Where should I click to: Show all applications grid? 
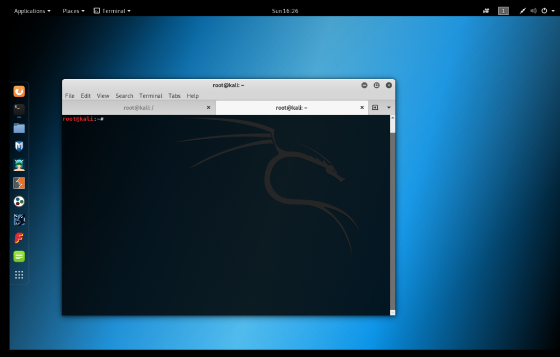tap(19, 275)
